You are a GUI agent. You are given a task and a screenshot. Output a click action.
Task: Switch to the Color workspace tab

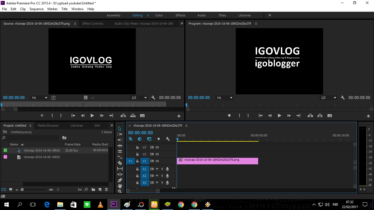[159, 15]
